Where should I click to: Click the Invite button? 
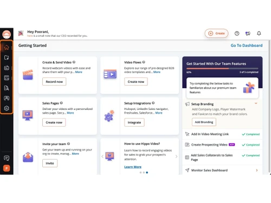[x=50, y=163]
